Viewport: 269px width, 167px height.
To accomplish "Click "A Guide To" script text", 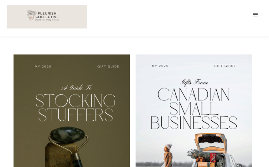I will [77, 87].
